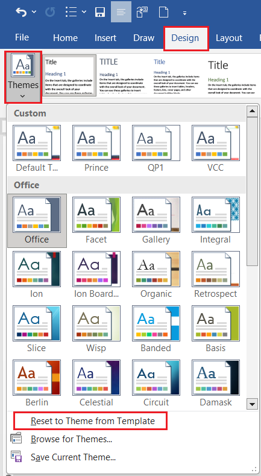
Task: Click Save Current Theme text option
Action: [x=73, y=457]
